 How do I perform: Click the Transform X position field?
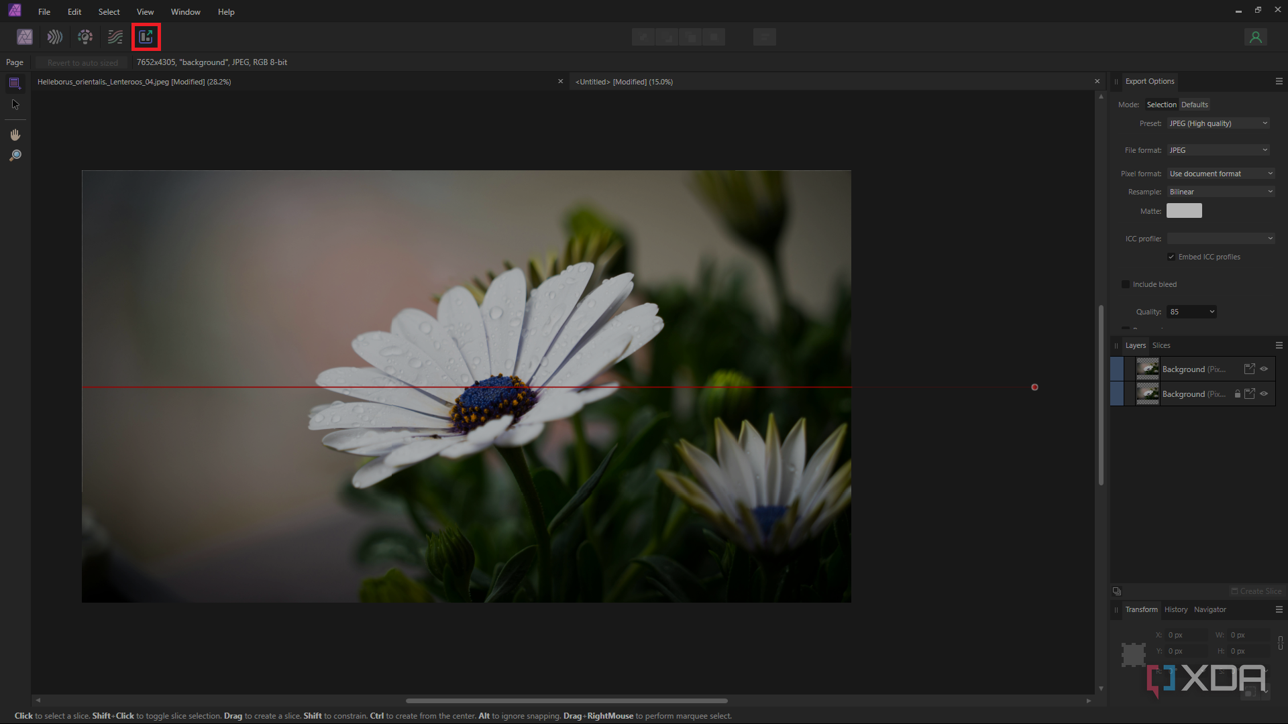click(x=1185, y=635)
